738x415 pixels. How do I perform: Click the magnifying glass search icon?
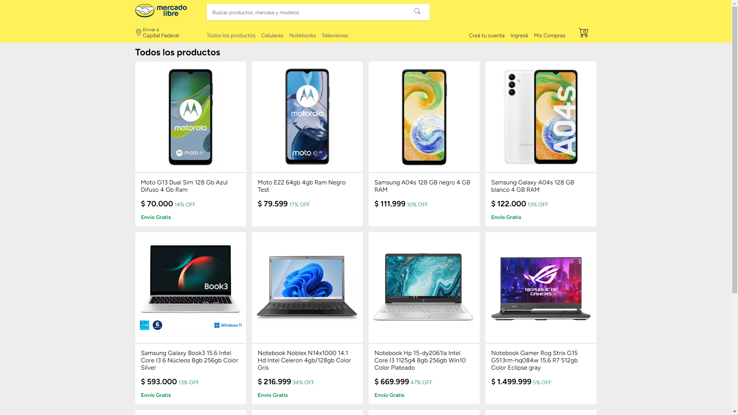pyautogui.click(x=417, y=12)
